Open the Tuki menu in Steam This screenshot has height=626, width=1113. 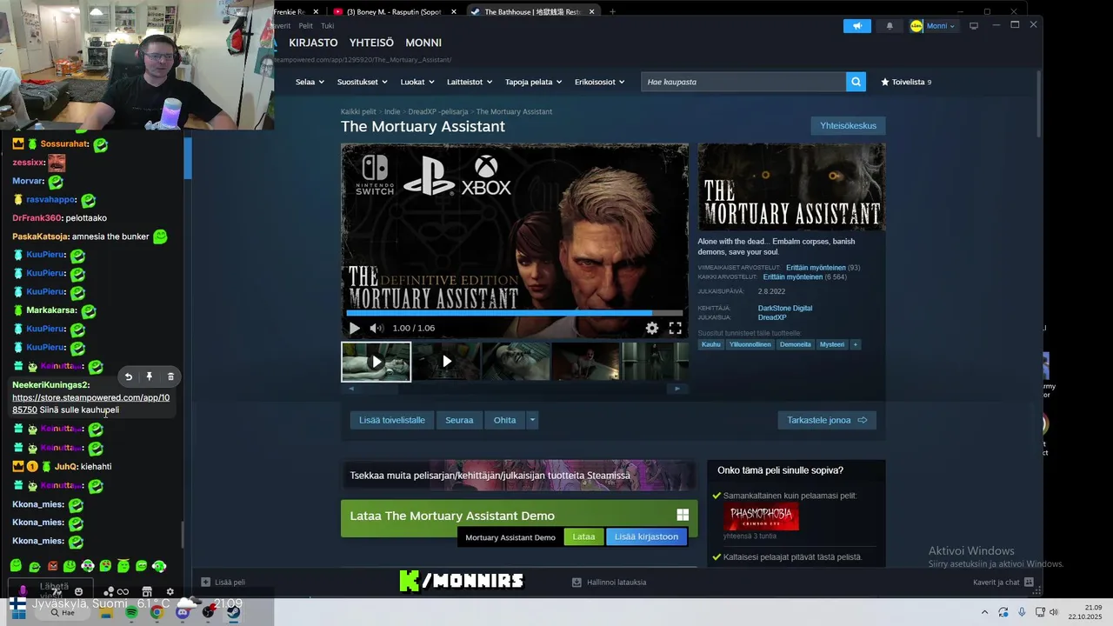coord(328,26)
